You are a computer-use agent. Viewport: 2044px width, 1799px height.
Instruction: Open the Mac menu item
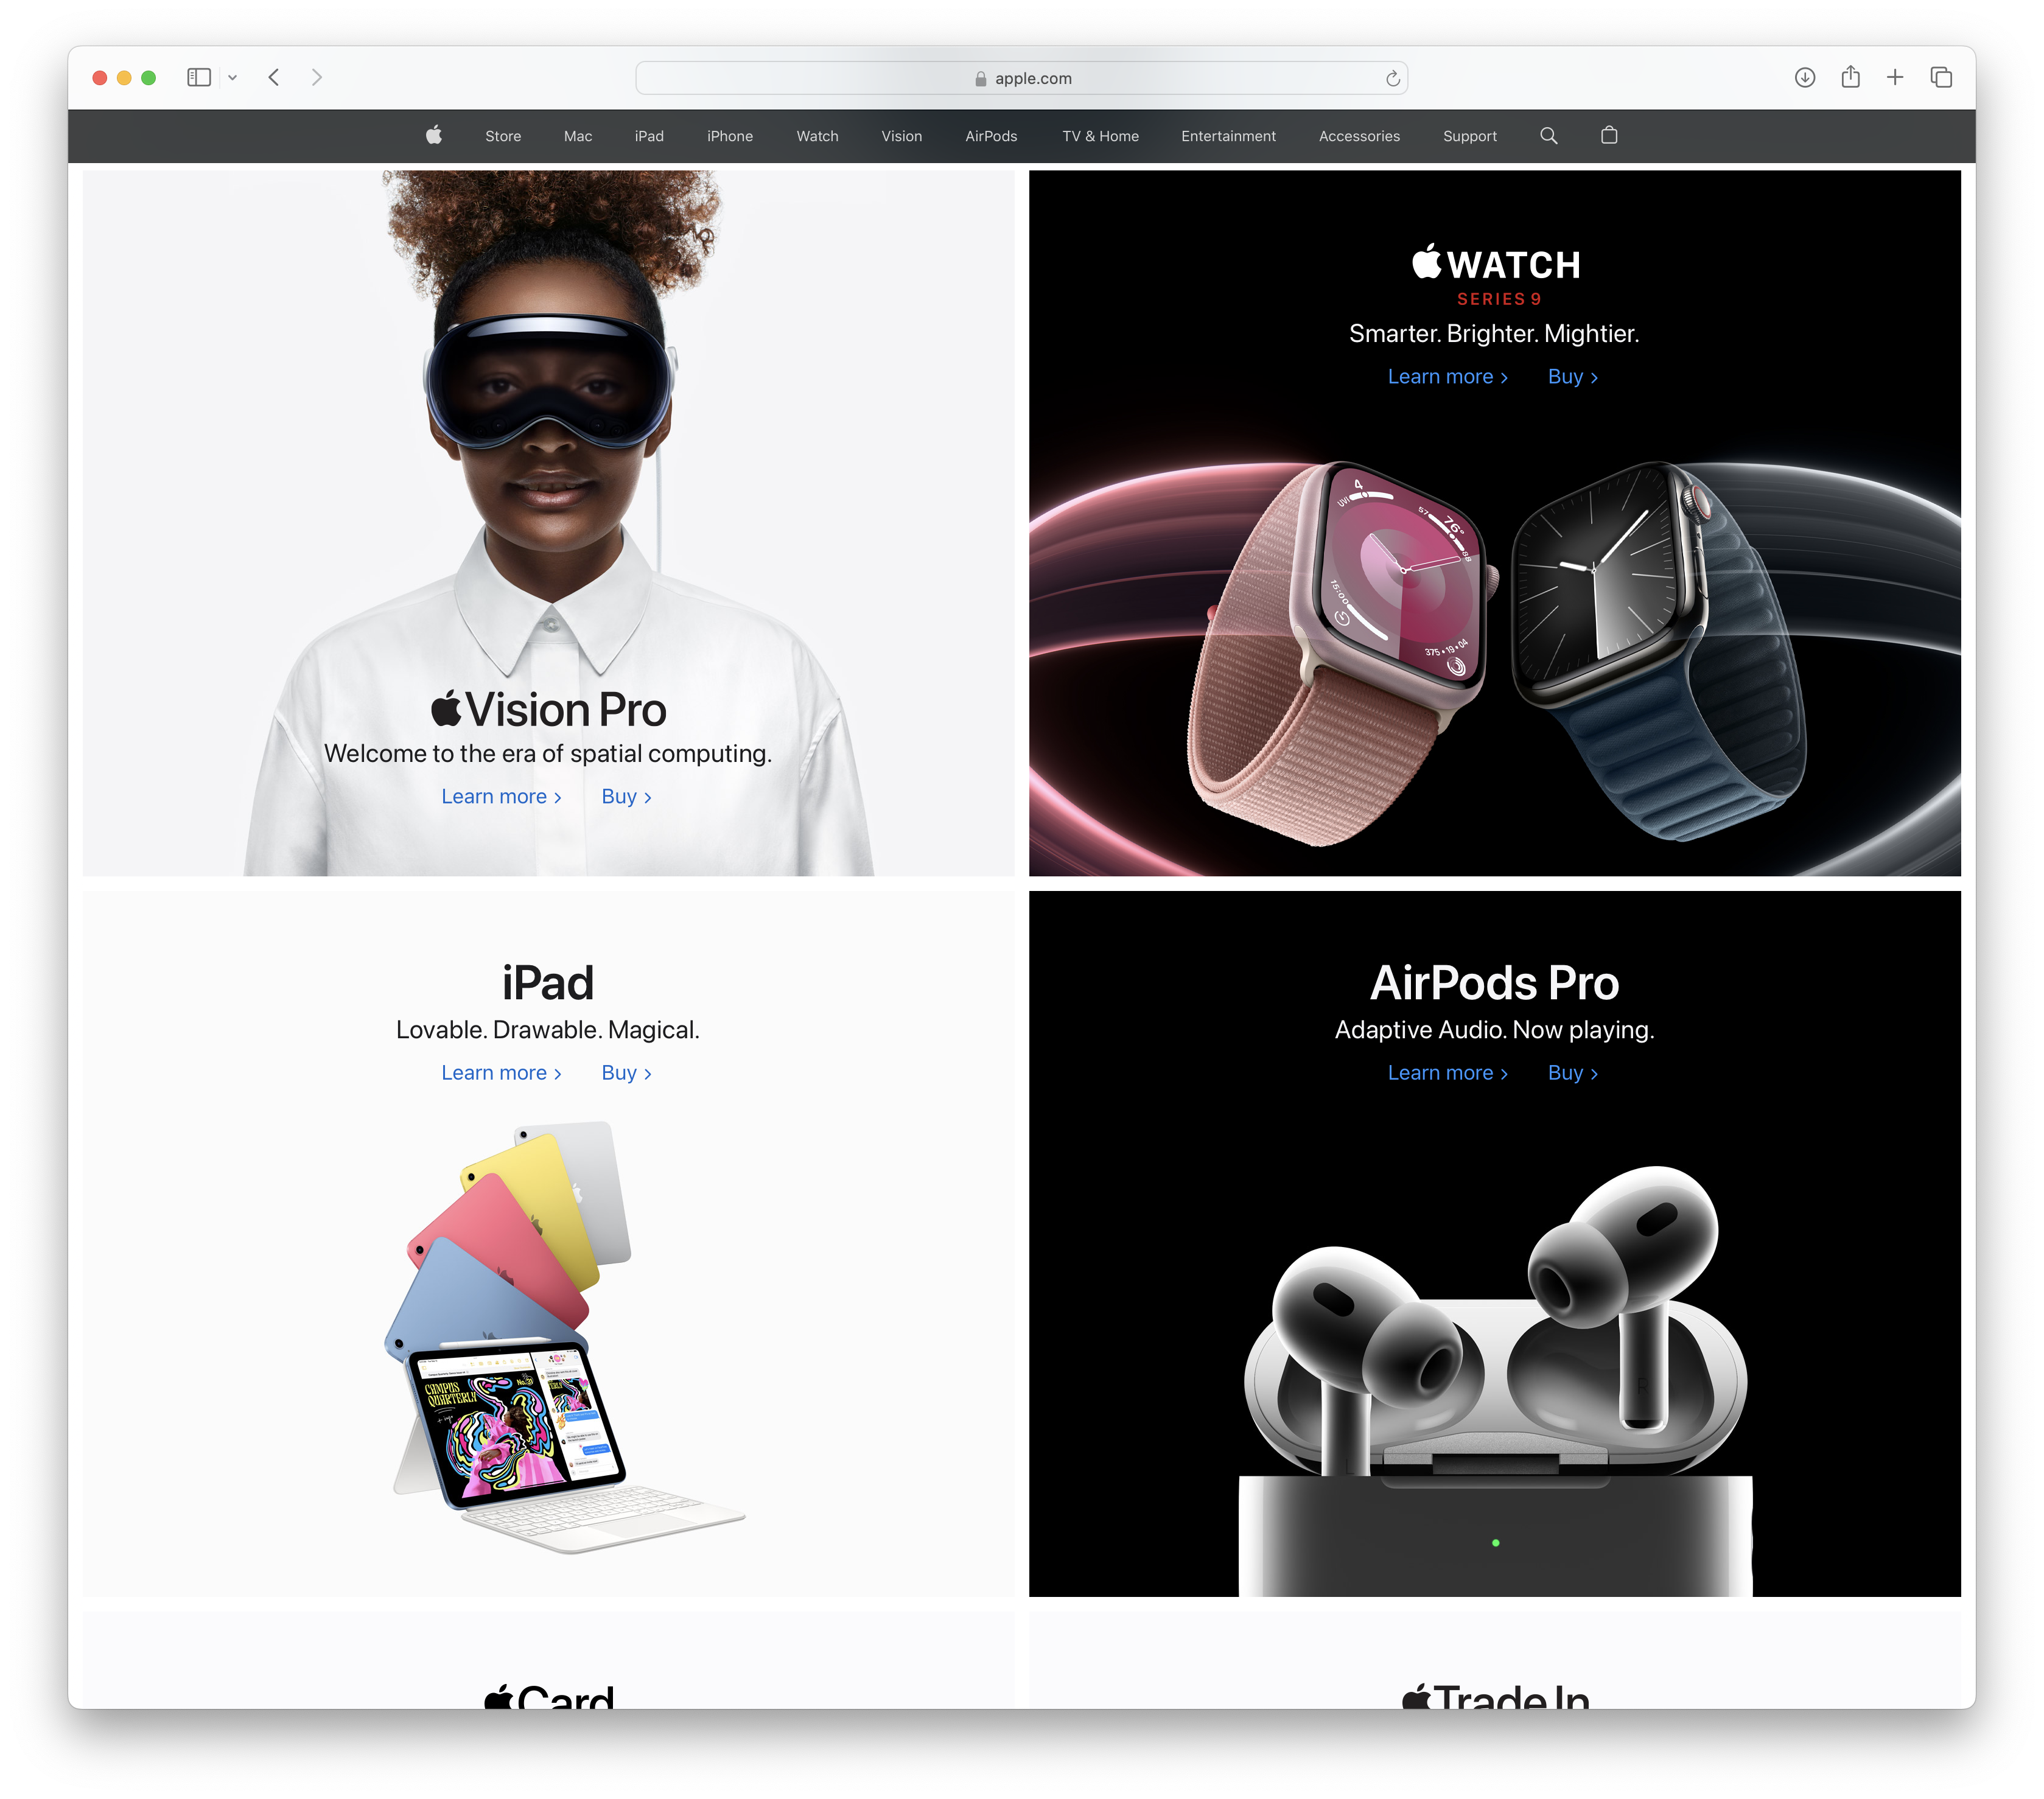pos(577,136)
